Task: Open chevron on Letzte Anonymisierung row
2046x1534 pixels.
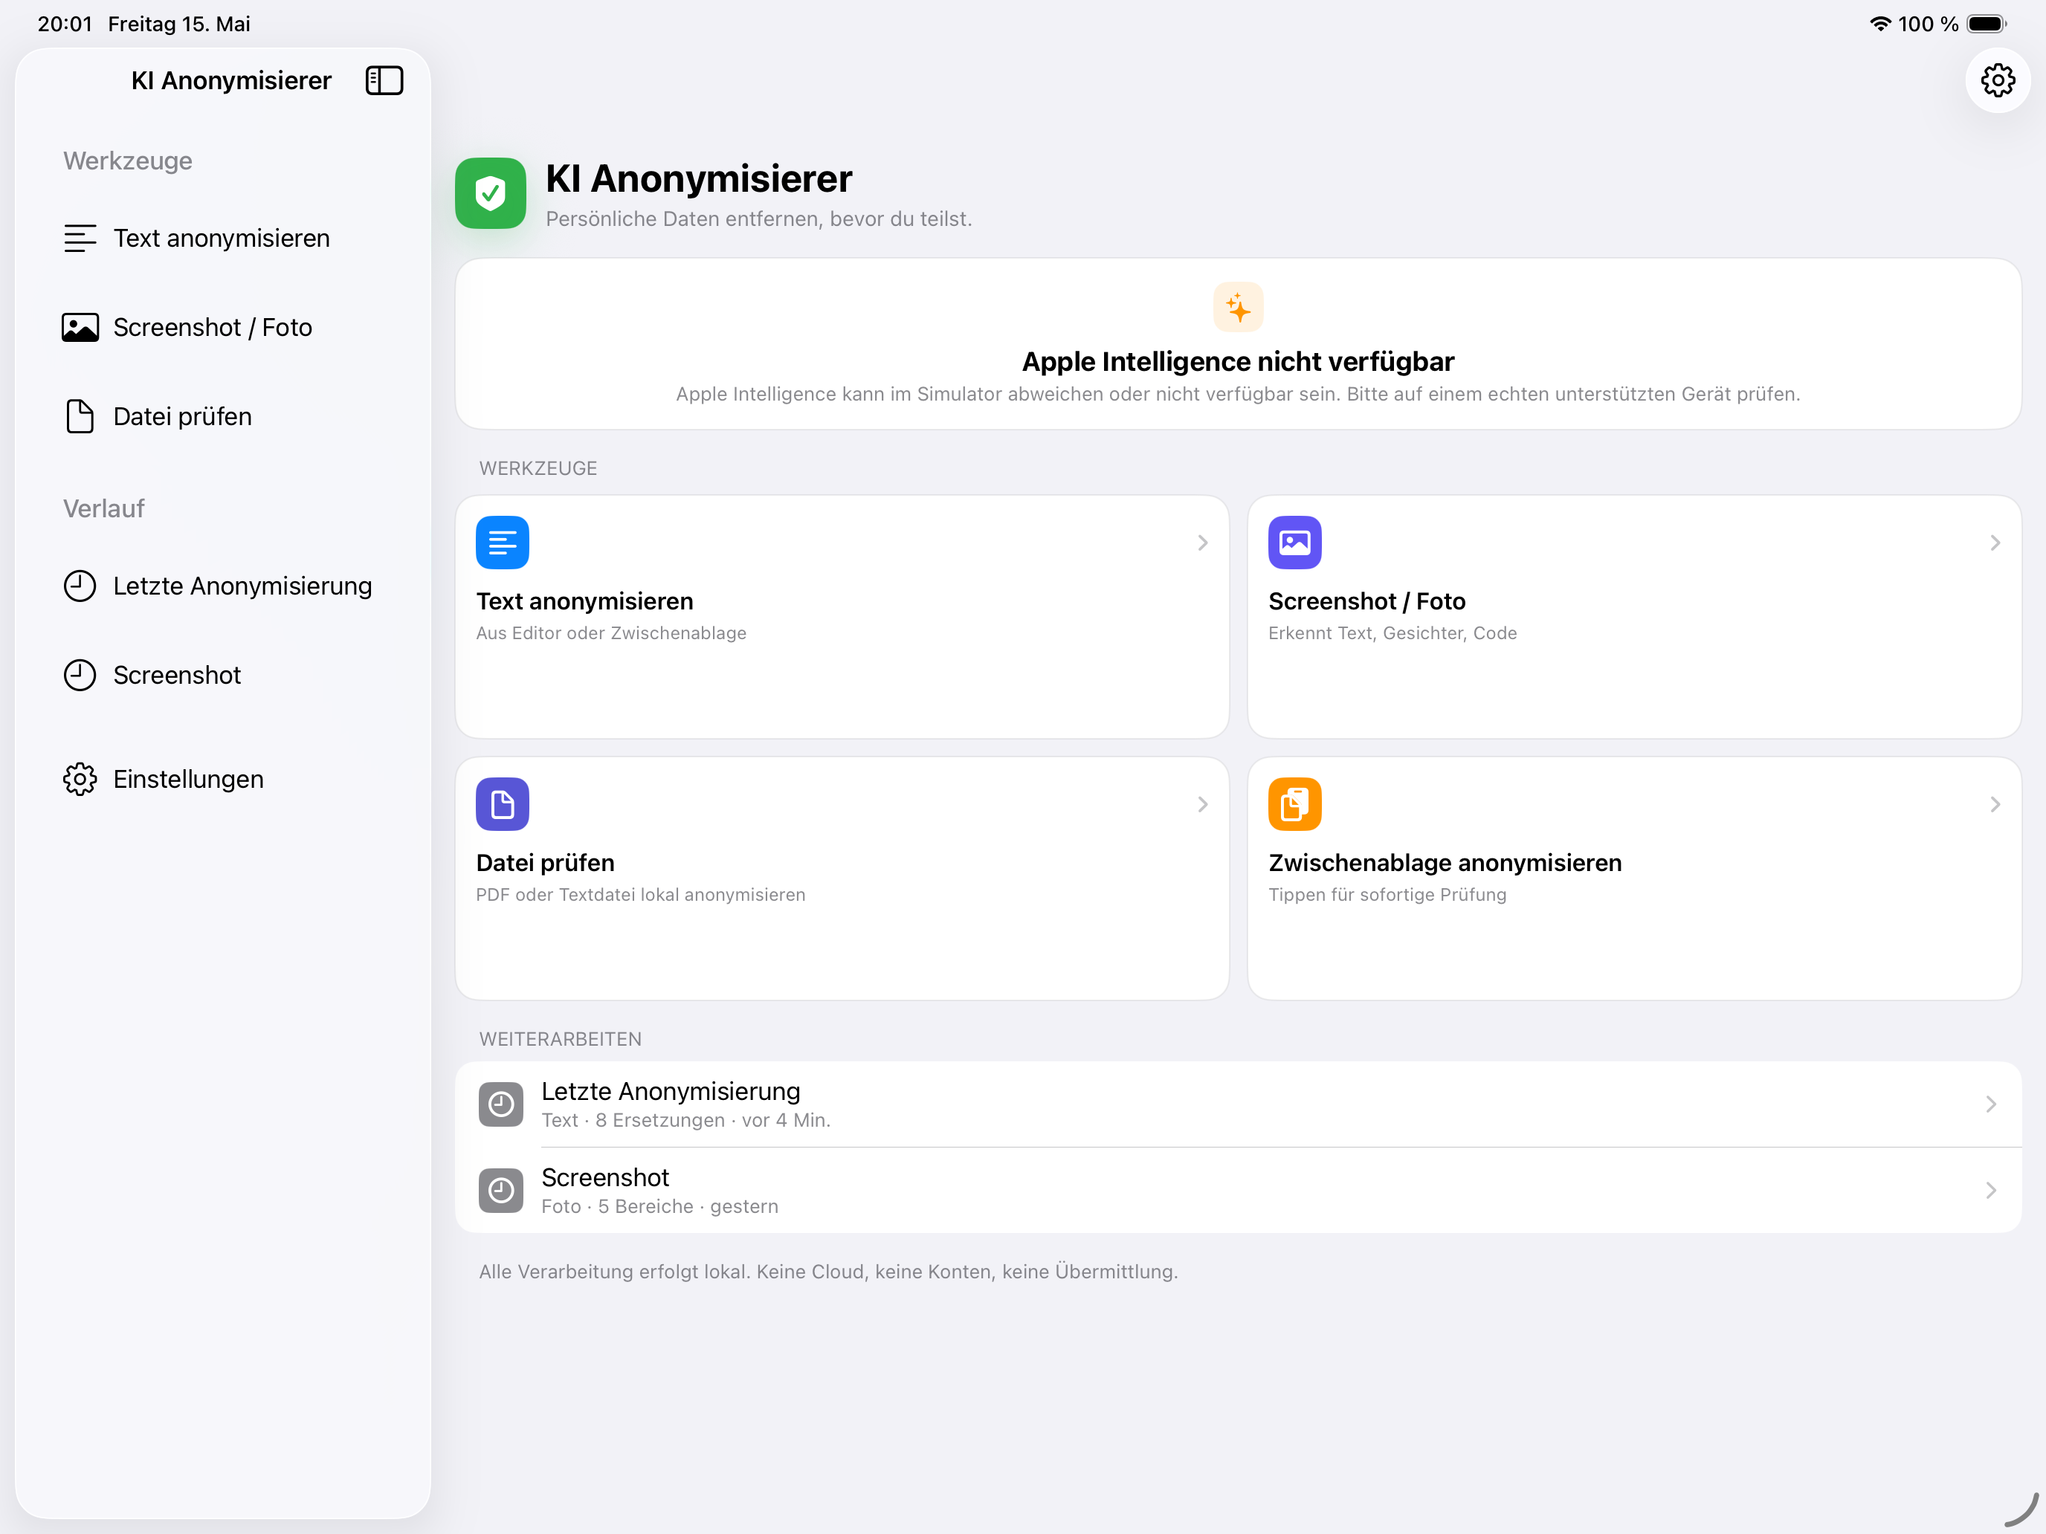Action: click(x=1992, y=1104)
